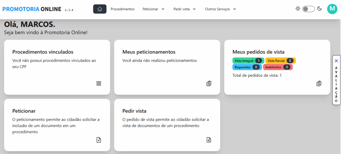Screen dimensions: 341x154
Task: Click the search-document icon in Pedir vista card
Action: 209,140
